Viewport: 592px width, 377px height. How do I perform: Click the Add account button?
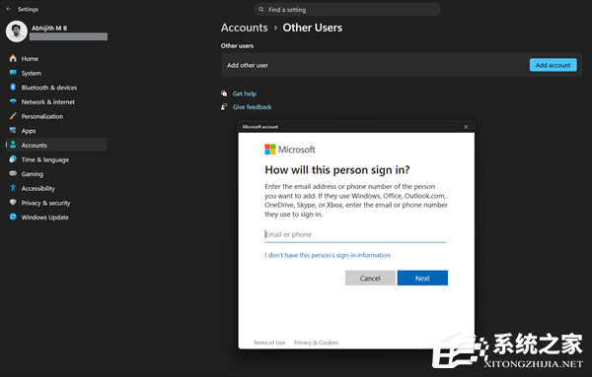tap(554, 65)
